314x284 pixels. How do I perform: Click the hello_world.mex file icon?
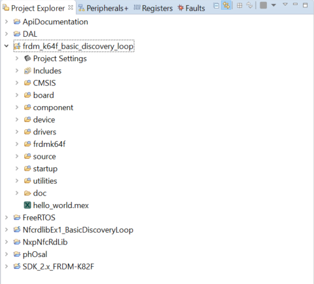tap(27, 205)
